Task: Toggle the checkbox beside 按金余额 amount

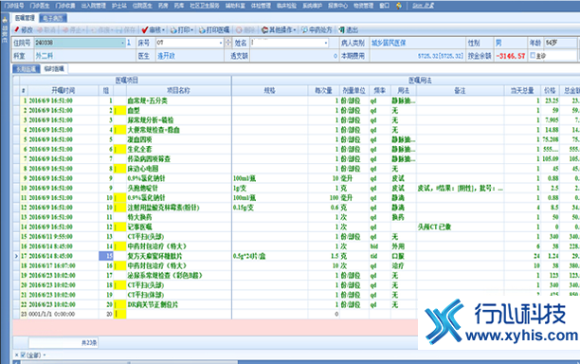Action: coord(533,55)
